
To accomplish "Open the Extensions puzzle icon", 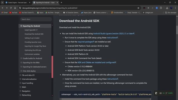I will 161,8.
